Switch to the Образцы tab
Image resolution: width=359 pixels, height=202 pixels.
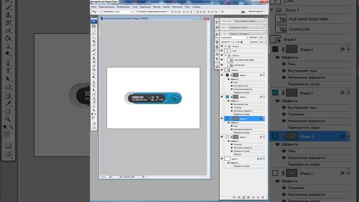[234, 27]
